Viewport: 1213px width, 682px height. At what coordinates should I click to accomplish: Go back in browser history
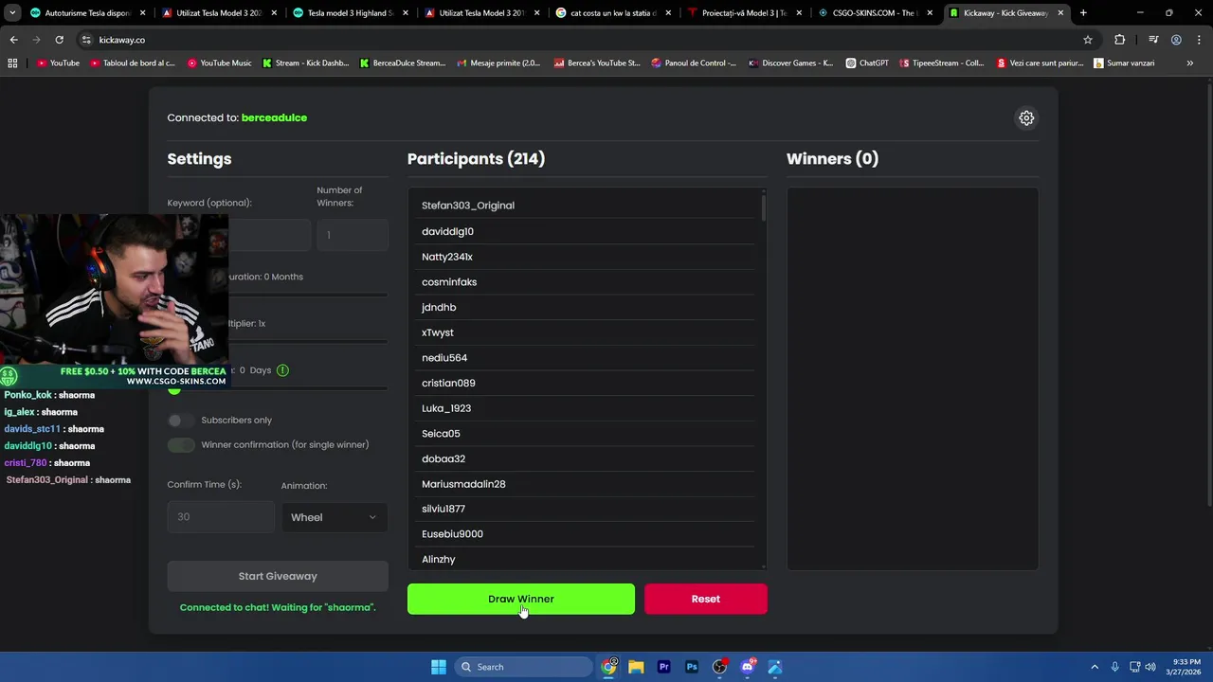[13, 40]
